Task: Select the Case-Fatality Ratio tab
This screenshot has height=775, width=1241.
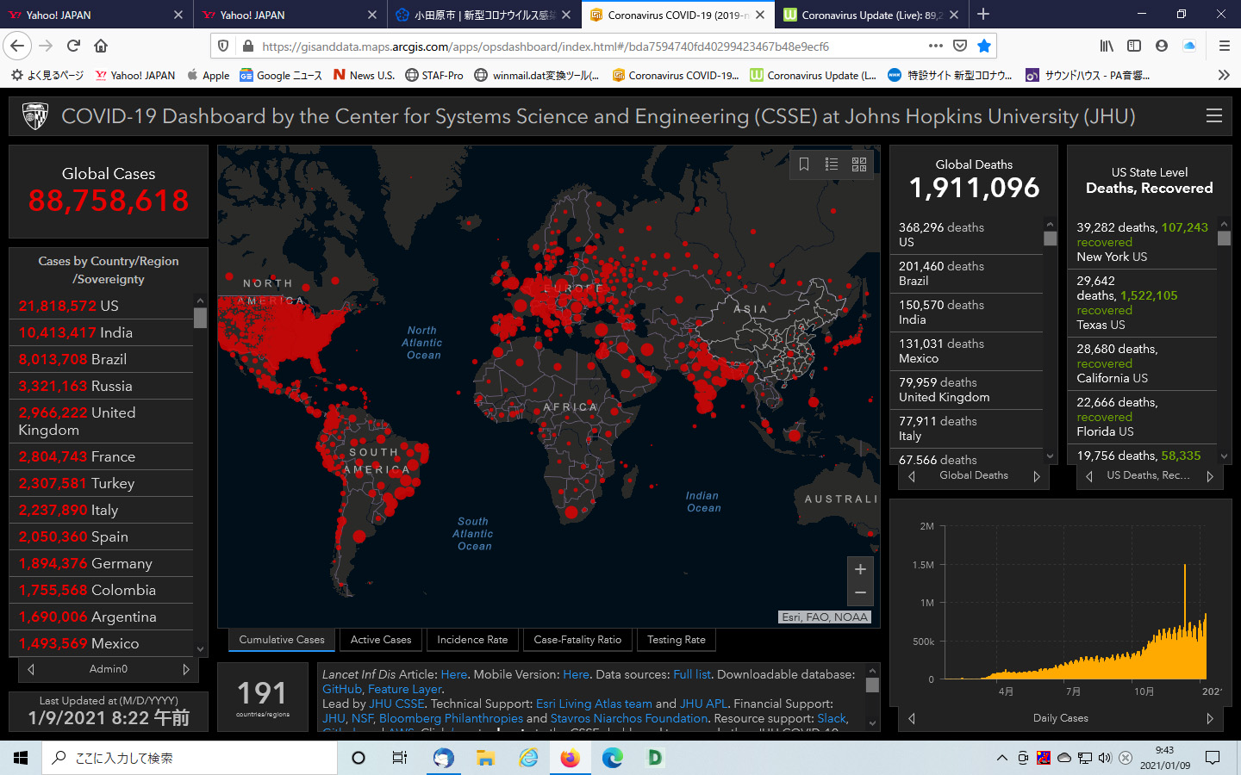Action: pyautogui.click(x=577, y=640)
